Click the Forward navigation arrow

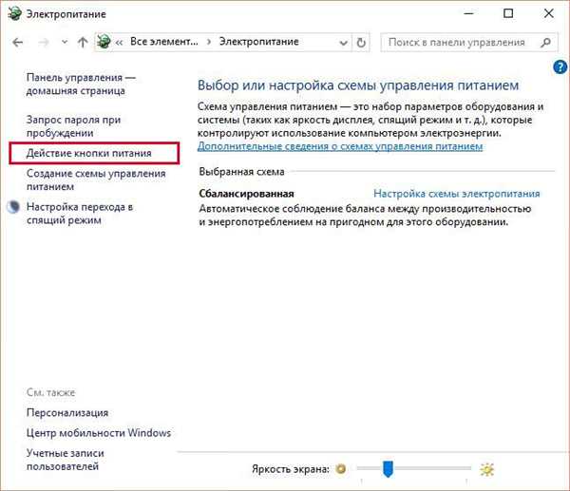point(44,43)
